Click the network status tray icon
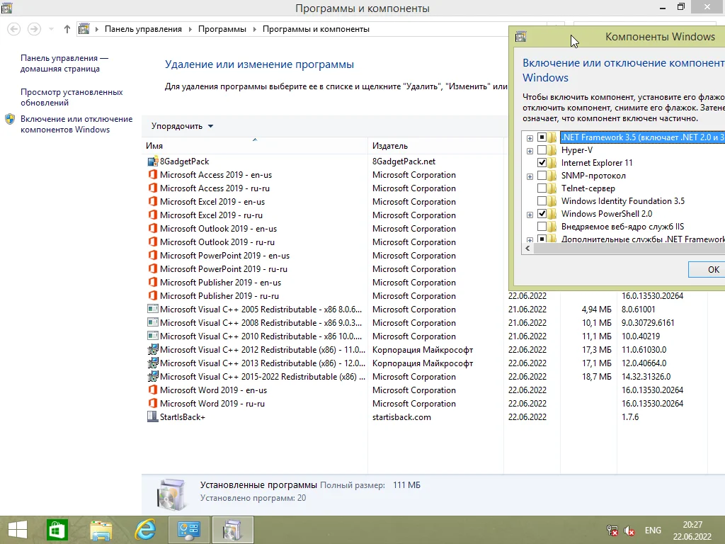The width and height of the screenshot is (725, 544). pos(612,531)
